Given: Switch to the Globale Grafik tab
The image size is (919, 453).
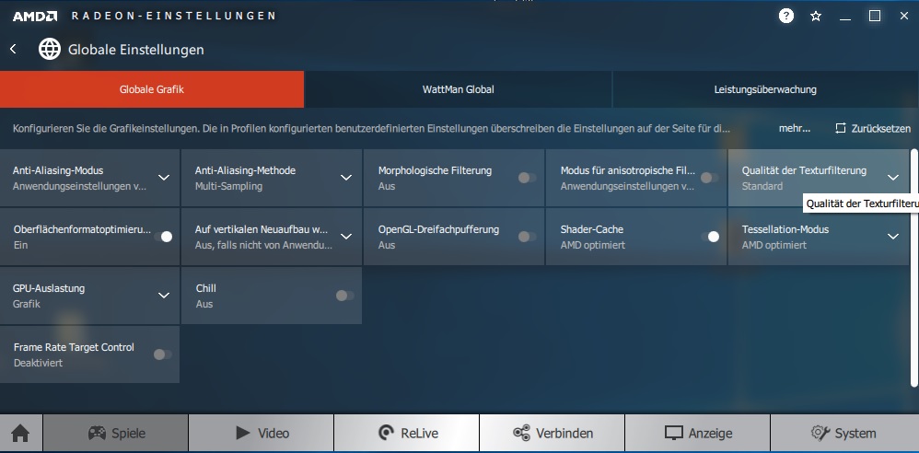Looking at the screenshot, I should (152, 89).
